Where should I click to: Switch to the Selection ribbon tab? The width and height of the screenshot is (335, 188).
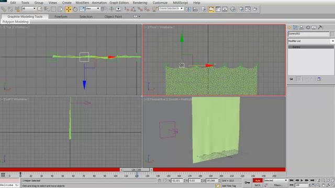pyautogui.click(x=86, y=16)
